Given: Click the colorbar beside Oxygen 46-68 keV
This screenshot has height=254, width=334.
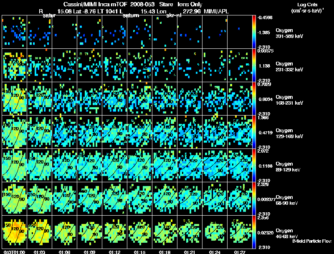Looking at the screenshot, I should point(254,232).
